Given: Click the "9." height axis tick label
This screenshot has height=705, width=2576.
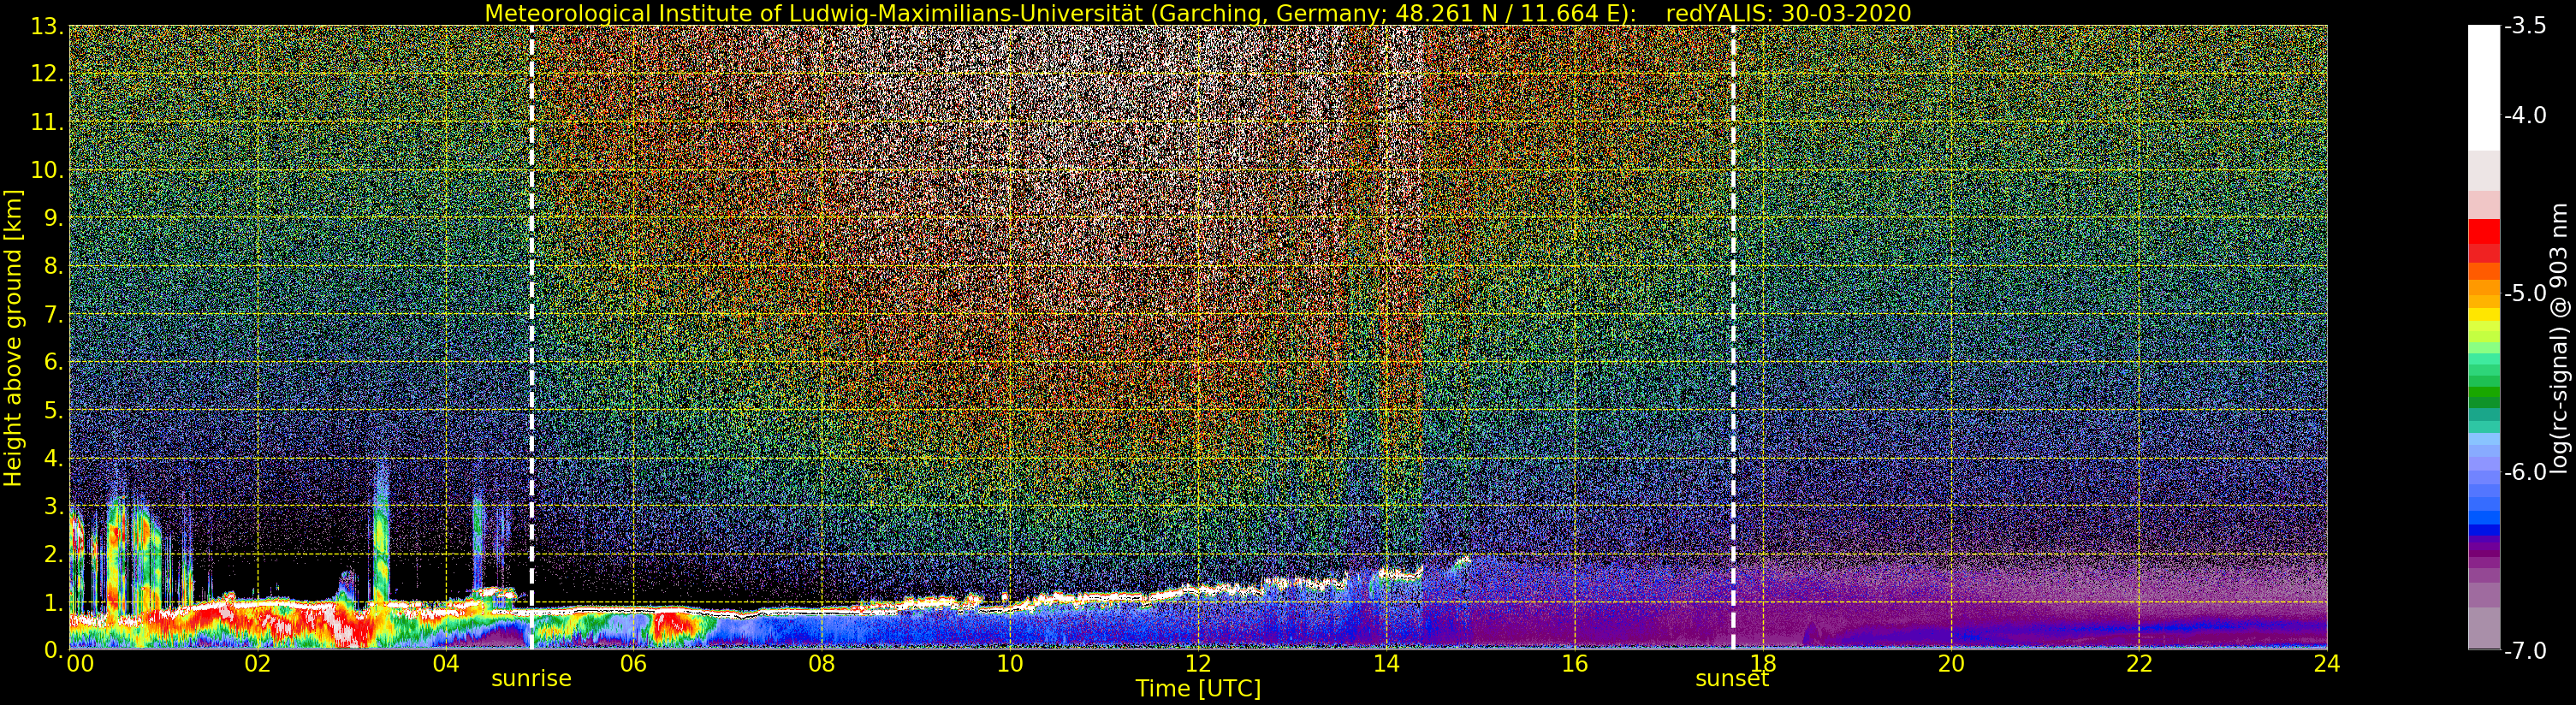Looking at the screenshot, I should pos(52,218).
